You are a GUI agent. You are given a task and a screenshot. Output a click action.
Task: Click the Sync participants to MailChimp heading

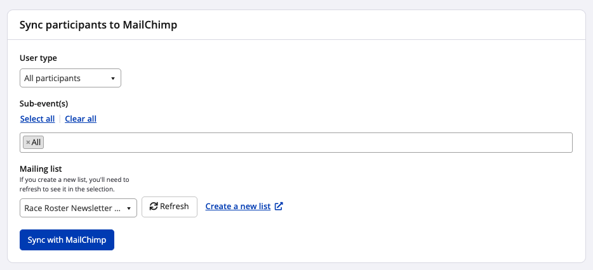pyautogui.click(x=98, y=25)
